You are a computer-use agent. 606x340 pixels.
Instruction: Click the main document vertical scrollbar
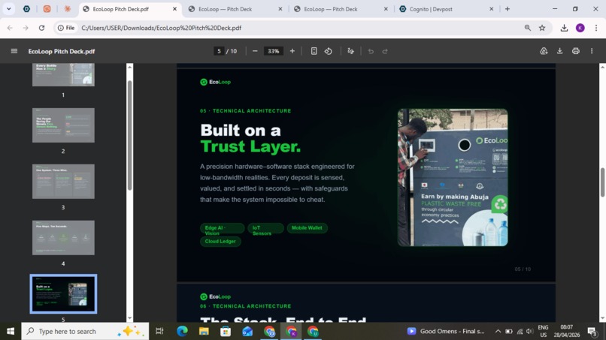(x=602, y=182)
